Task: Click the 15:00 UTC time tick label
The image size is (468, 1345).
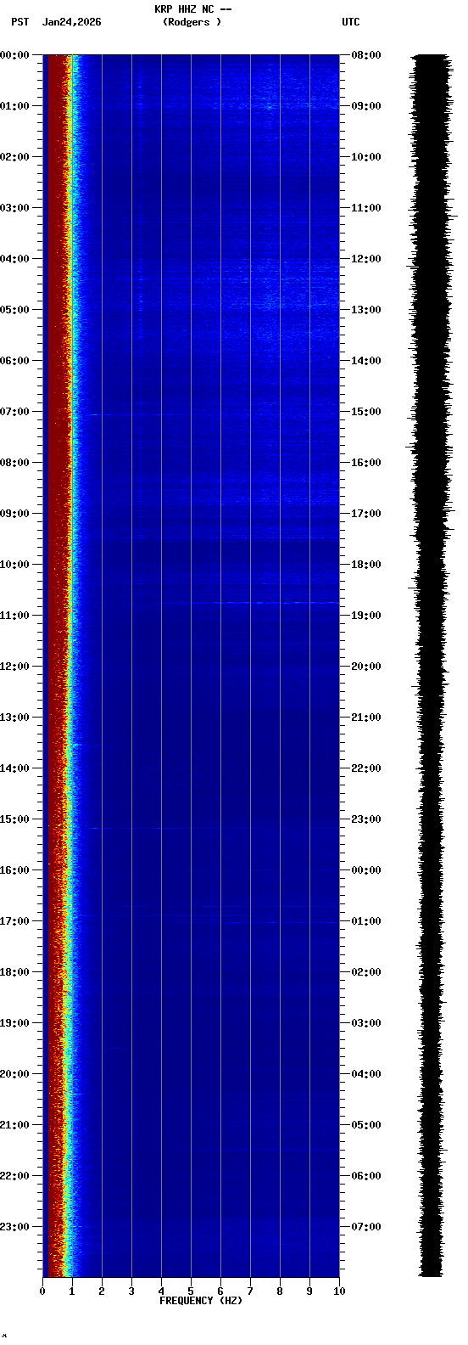Action: (366, 412)
